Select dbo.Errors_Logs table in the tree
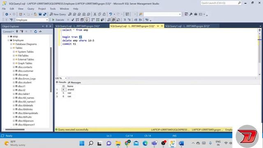 click(x=27, y=79)
